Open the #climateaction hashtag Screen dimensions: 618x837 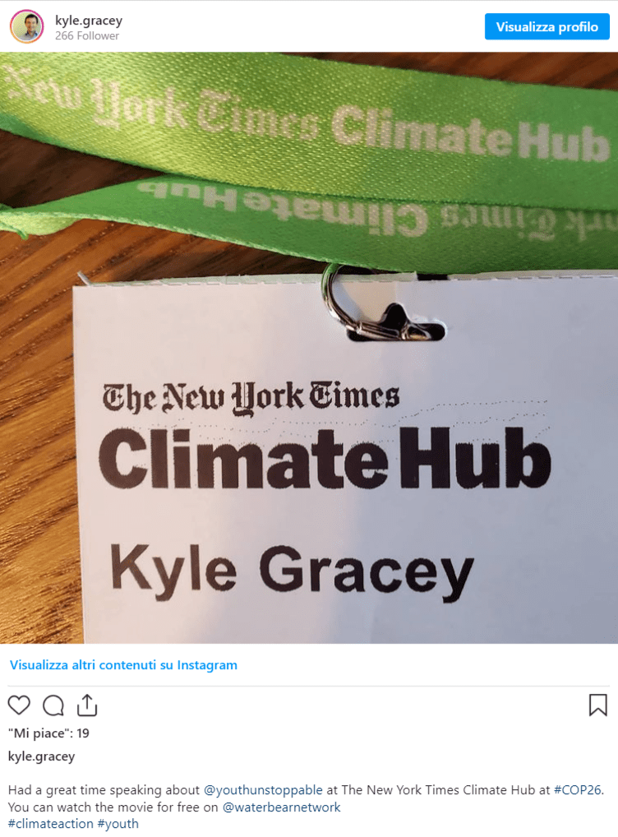coord(51,824)
